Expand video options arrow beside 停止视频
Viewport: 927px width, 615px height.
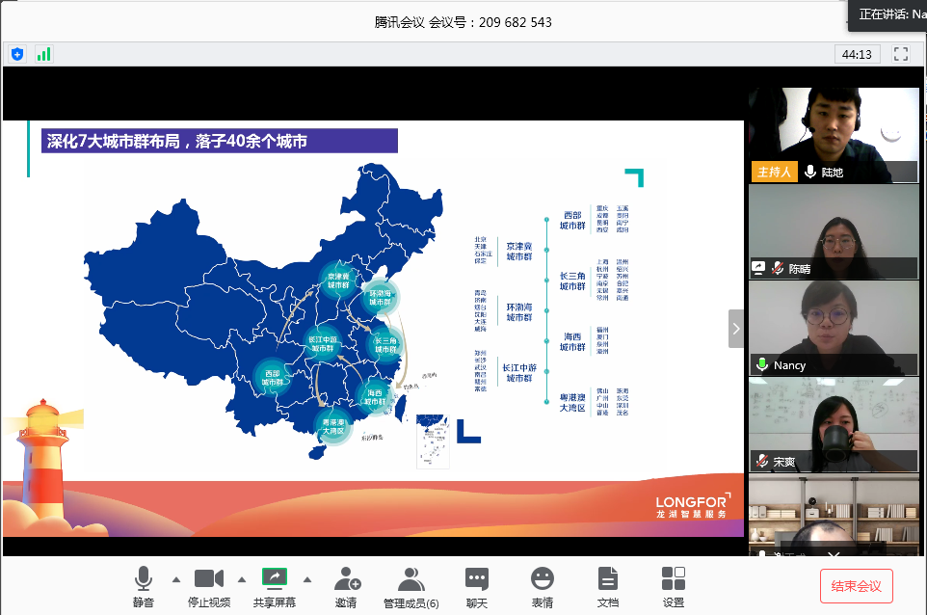[241, 579]
